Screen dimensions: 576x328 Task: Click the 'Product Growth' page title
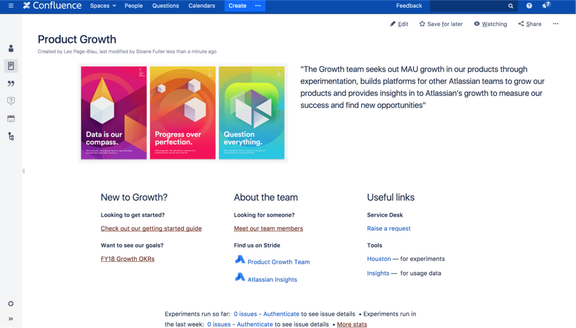[77, 39]
